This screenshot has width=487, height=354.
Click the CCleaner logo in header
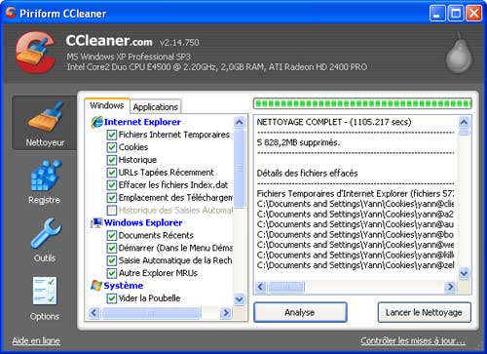36,52
